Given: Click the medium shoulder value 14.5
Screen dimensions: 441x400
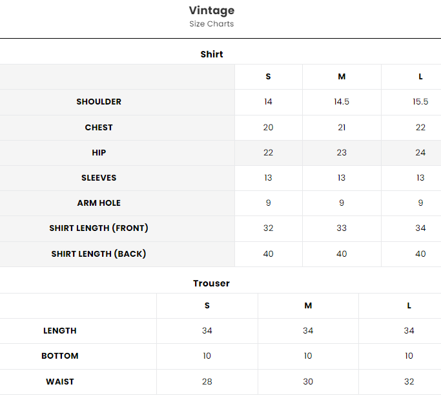Looking at the screenshot, I should [342, 102].
